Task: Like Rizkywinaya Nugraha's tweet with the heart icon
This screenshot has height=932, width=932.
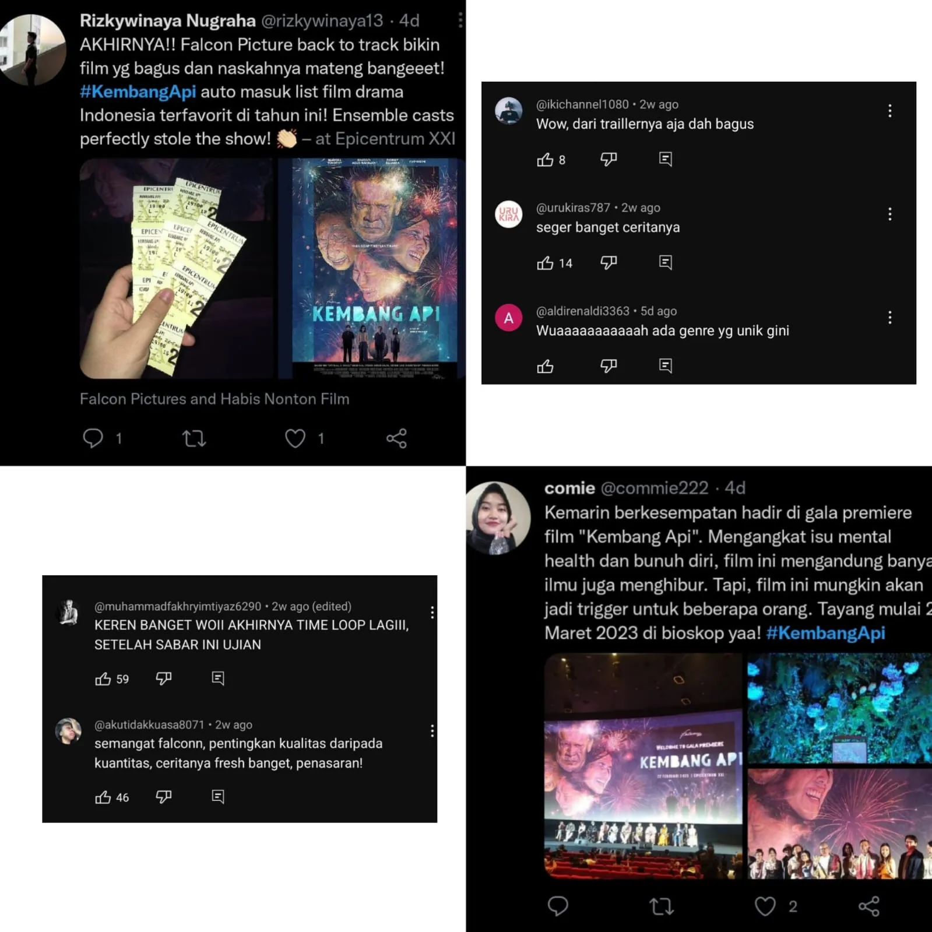Action: point(295,438)
